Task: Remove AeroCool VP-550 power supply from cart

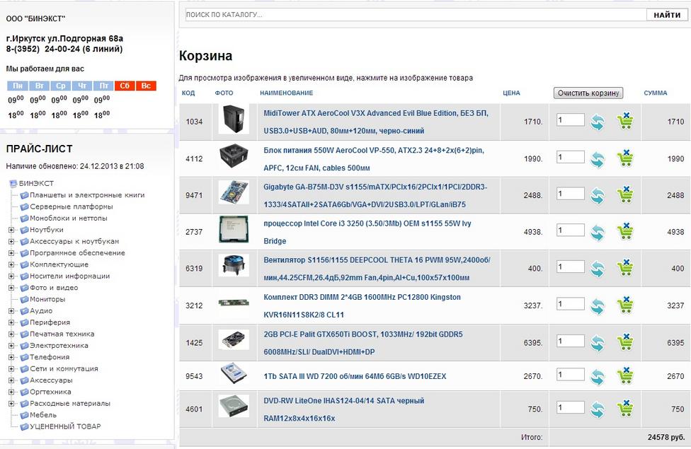Action: point(625,158)
